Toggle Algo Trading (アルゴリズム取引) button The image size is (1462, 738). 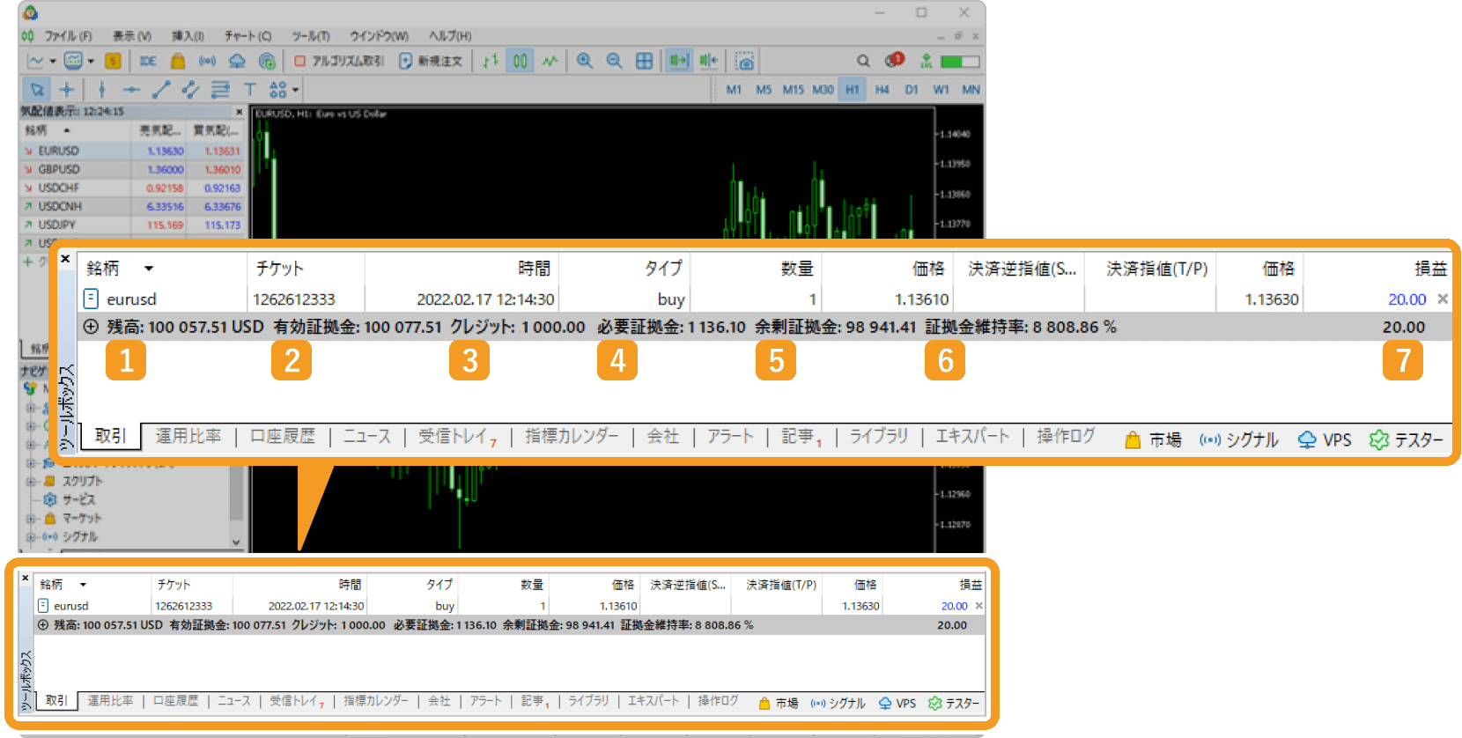(339, 61)
